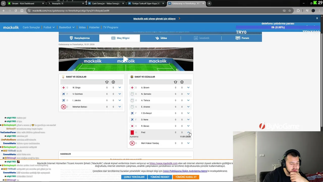Expand A. Brown details chevron
This screenshot has height=182, width=323.
(x=188, y=87)
